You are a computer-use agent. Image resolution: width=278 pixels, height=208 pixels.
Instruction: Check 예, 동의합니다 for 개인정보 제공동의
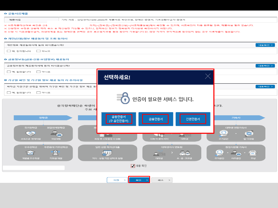pyautogui.click(x=9, y=51)
